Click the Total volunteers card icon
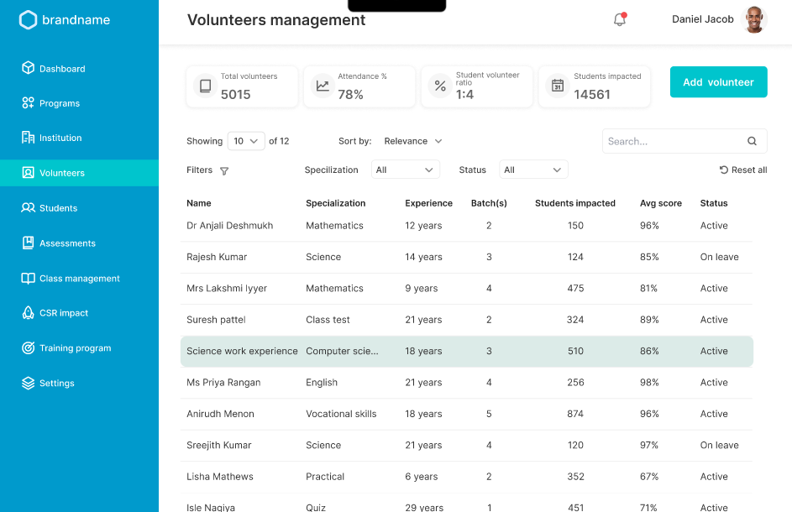 click(x=205, y=86)
